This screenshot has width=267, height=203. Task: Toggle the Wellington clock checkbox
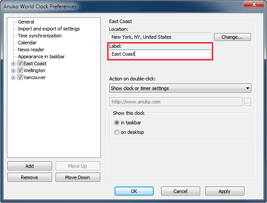point(20,70)
